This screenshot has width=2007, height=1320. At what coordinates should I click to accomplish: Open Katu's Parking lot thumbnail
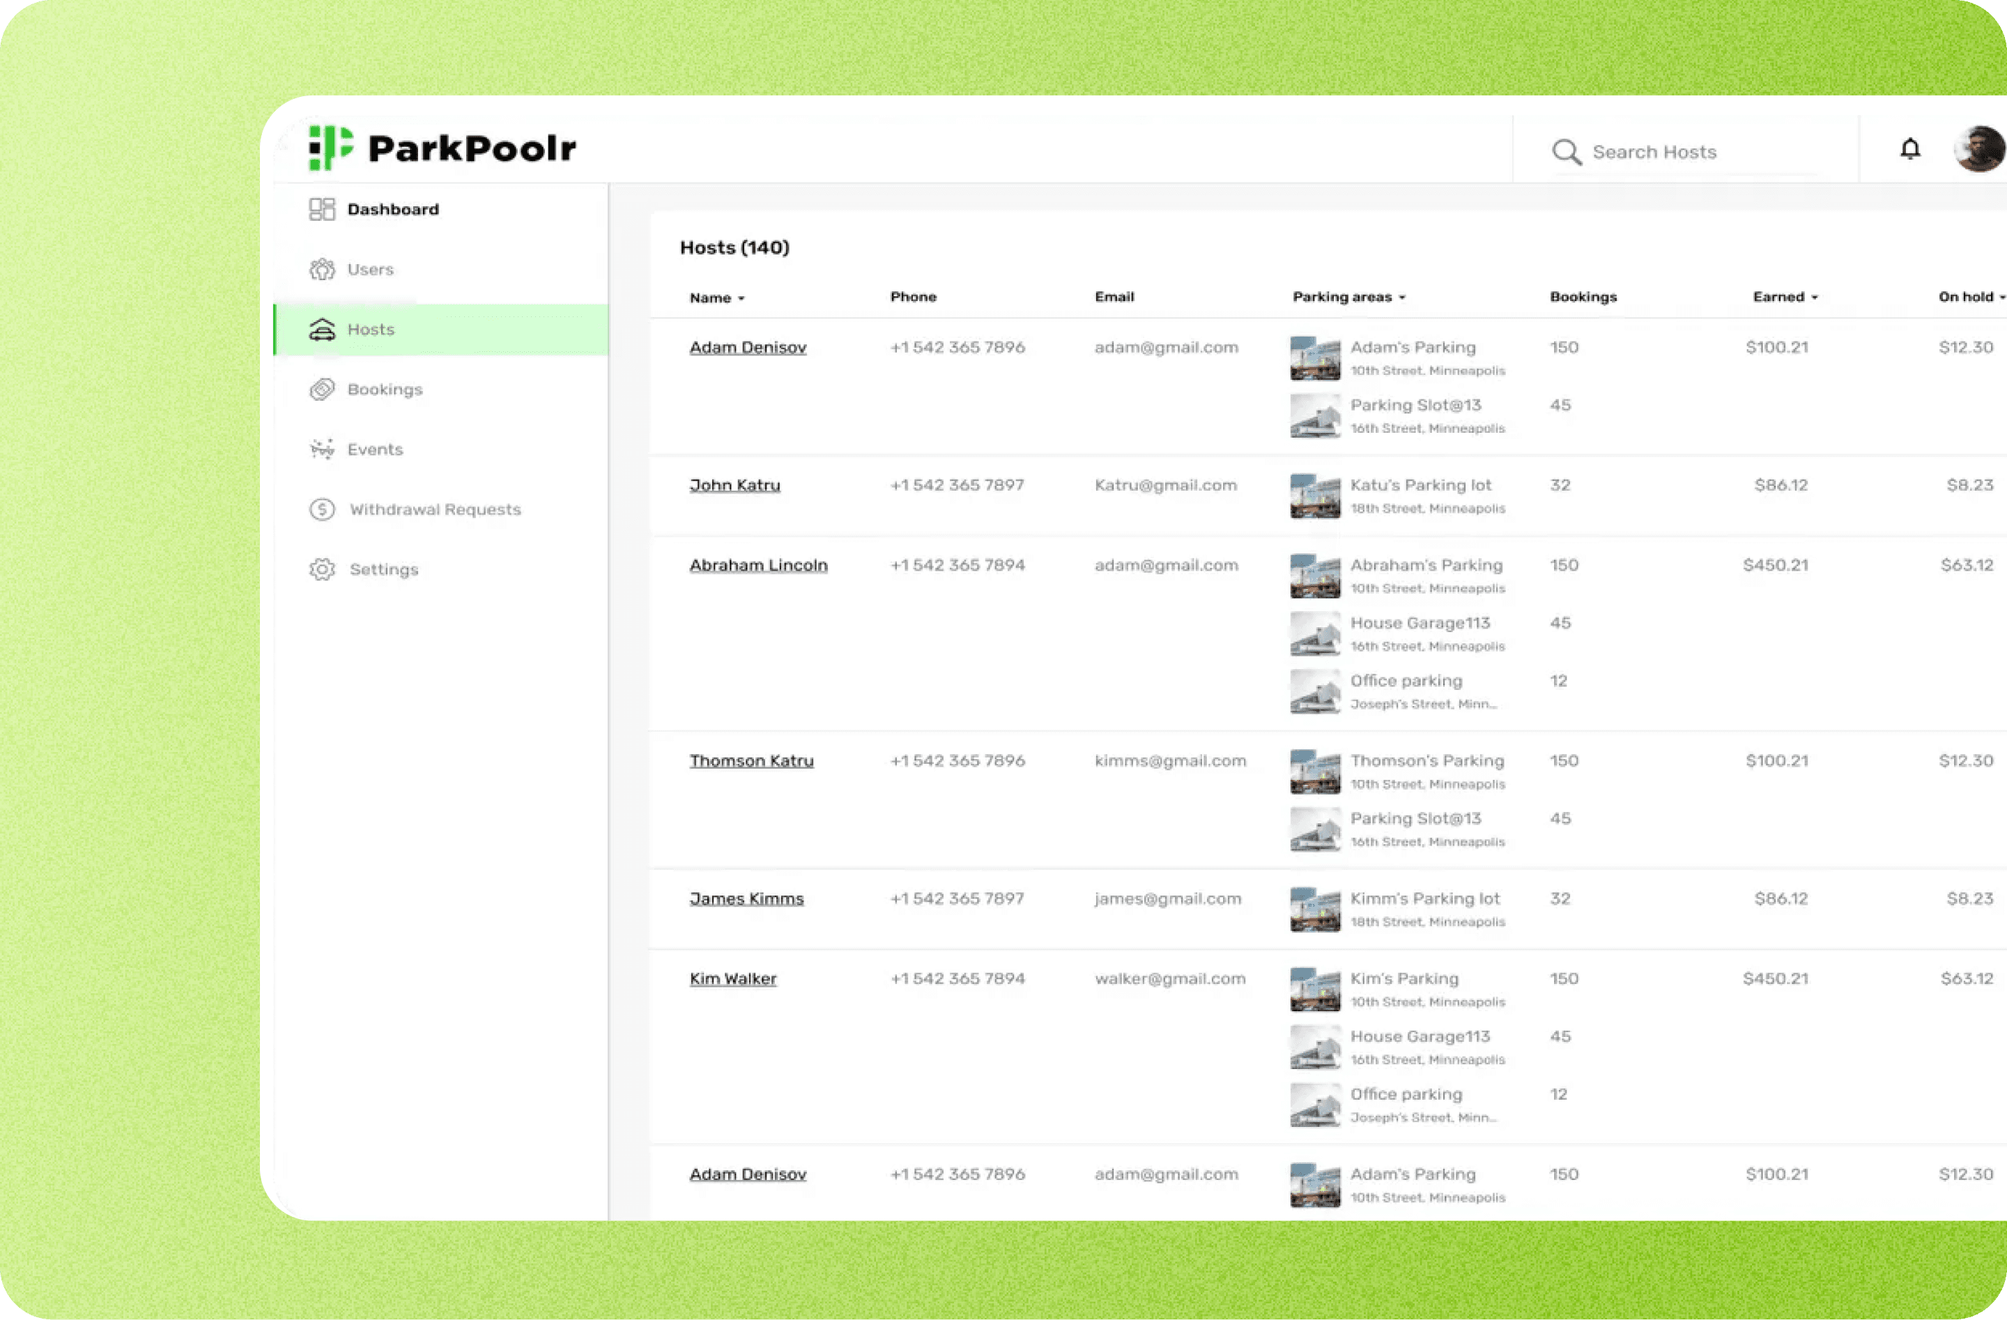click(x=1315, y=496)
